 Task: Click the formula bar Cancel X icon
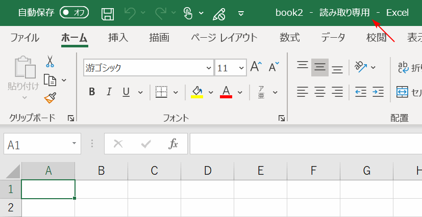coord(118,144)
